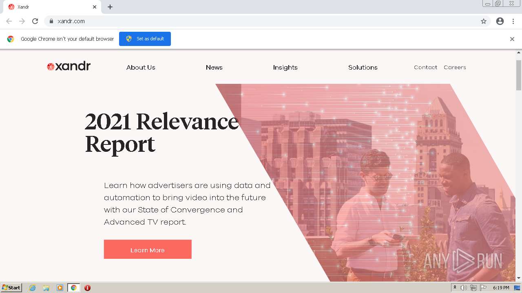The image size is (522, 293).
Task: Open the News menu item
Action: [x=214, y=68]
